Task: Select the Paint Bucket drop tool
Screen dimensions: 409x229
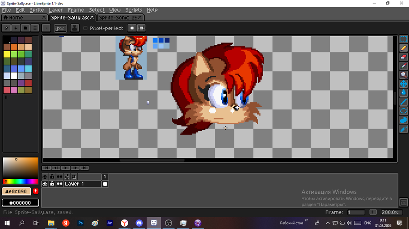Action: 403,92
